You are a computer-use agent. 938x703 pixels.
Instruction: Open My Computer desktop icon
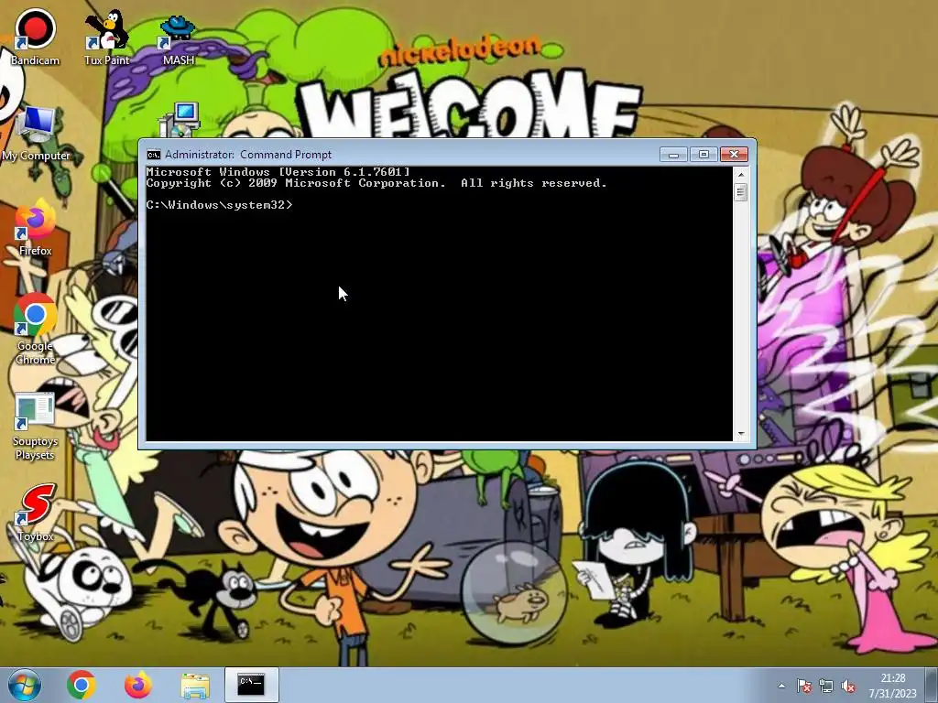tap(36, 134)
